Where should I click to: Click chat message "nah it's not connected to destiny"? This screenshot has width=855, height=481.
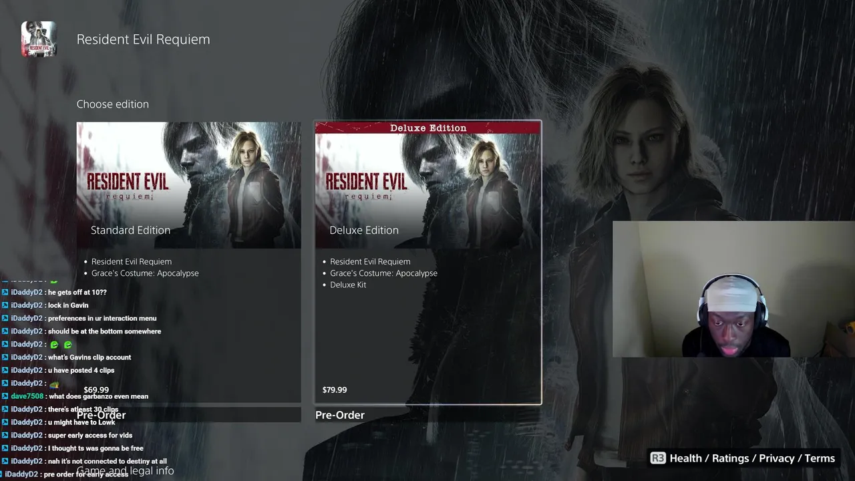tap(108, 462)
